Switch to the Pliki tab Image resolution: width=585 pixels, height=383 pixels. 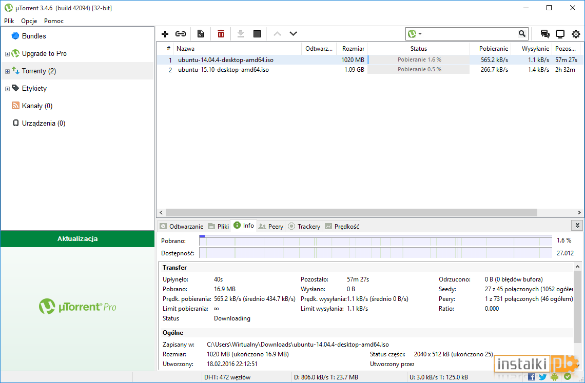(218, 227)
